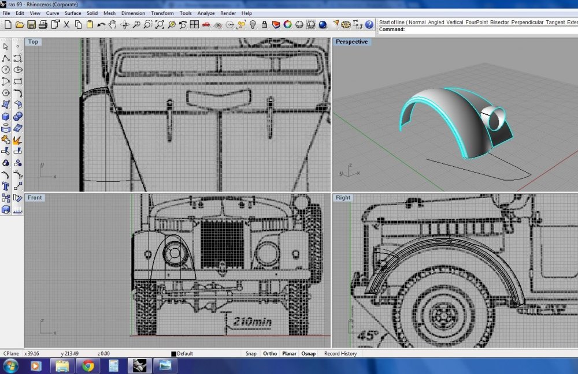Click the Save file icon in toolbar
Image resolution: width=578 pixels, height=374 pixels.
coord(31,25)
